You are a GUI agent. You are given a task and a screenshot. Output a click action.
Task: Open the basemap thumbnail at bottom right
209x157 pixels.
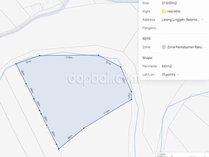[161, 155]
